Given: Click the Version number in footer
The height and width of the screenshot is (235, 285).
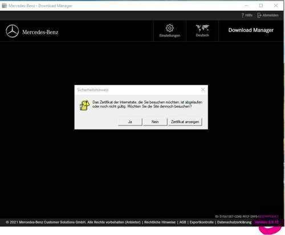Looking at the screenshot, I should click(x=267, y=222).
